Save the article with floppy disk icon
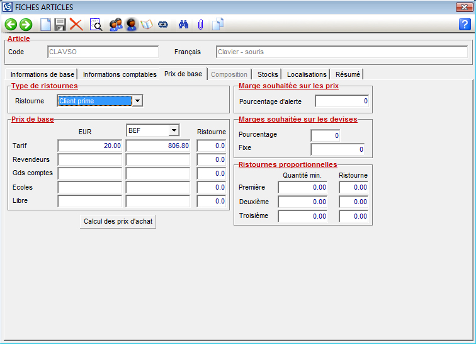476x344 pixels. tap(60, 25)
